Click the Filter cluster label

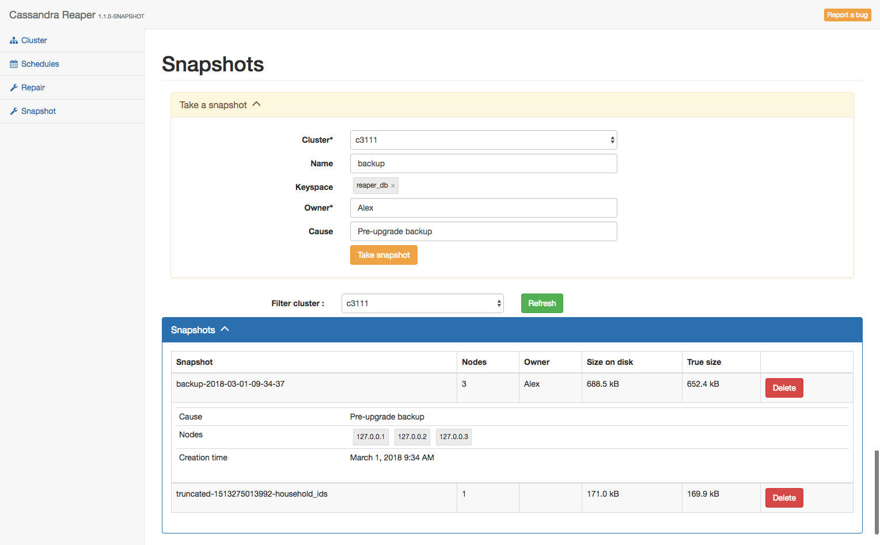pyautogui.click(x=298, y=303)
